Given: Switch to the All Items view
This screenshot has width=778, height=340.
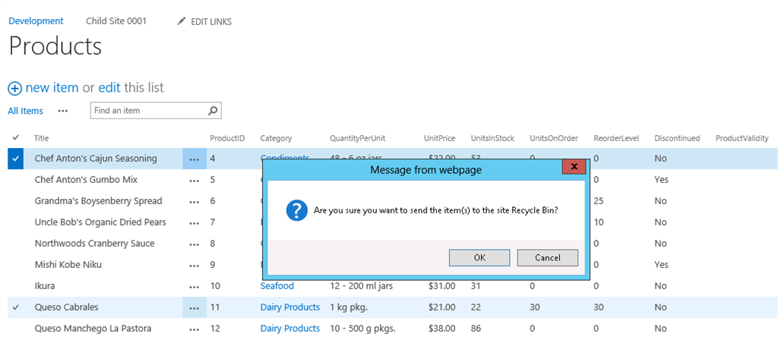Looking at the screenshot, I should tap(25, 111).
